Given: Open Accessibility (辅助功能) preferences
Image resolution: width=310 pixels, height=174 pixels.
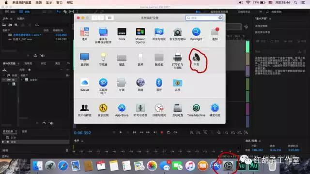Looking at the screenshot, I should 215,110.
